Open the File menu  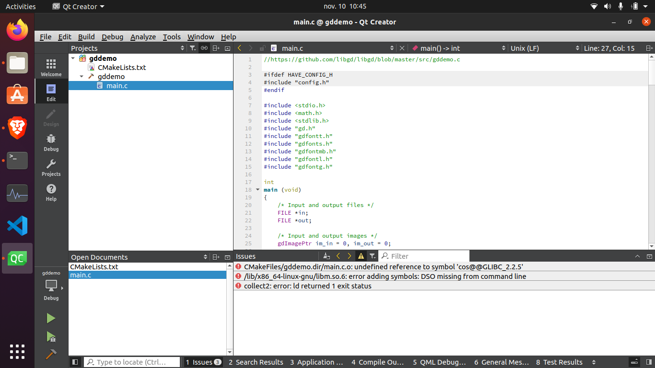[x=46, y=36]
